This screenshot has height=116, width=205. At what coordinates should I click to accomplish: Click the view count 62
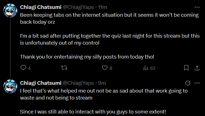pyautogui.click(x=153, y=68)
